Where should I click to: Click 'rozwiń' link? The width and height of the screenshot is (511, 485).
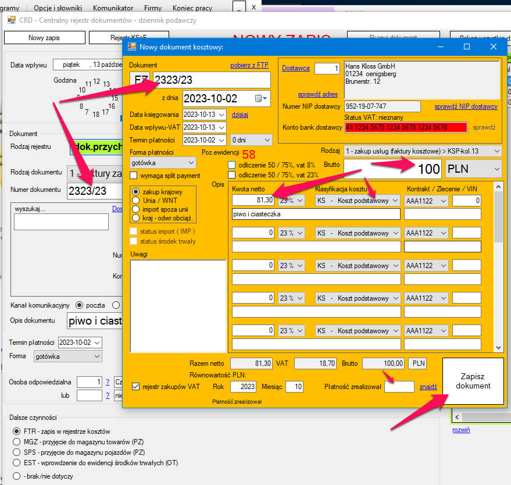[x=461, y=430]
